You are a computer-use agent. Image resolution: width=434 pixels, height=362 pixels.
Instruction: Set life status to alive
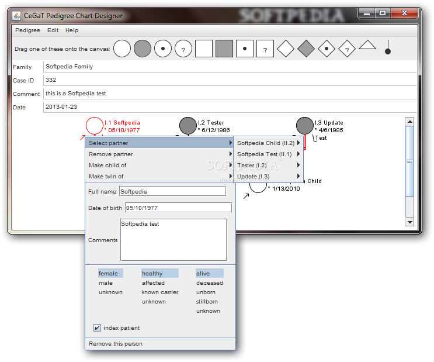click(209, 273)
